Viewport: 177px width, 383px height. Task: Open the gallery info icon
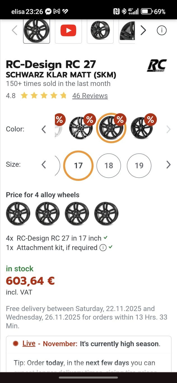[162, 30]
